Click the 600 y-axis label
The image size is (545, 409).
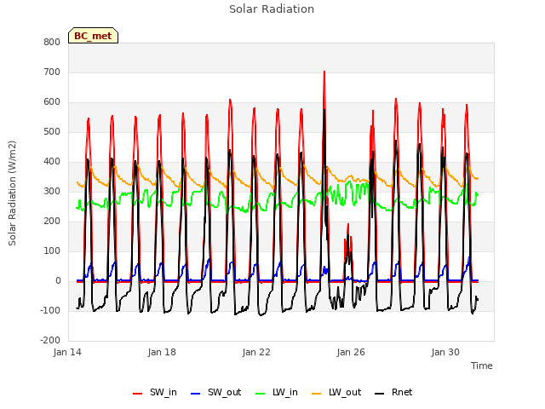[52, 102]
